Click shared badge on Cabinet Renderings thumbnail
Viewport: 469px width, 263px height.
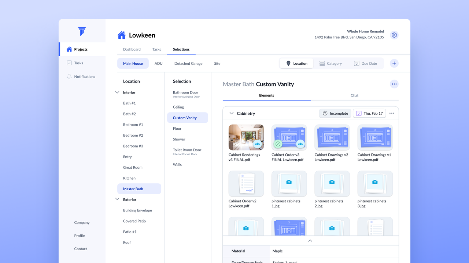(258, 144)
